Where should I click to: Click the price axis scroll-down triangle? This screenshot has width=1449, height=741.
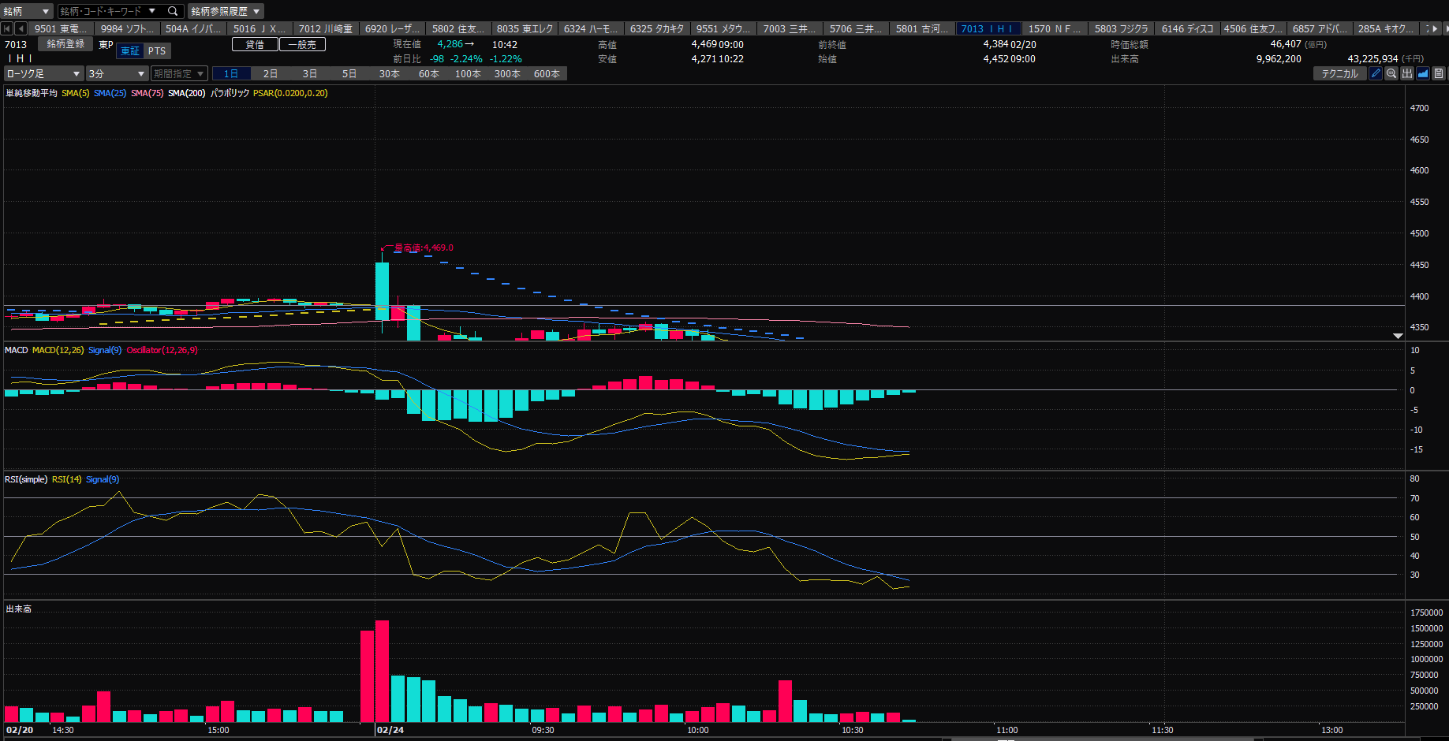pos(1398,336)
